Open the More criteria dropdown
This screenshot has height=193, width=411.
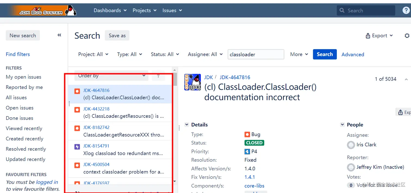tap(299, 54)
